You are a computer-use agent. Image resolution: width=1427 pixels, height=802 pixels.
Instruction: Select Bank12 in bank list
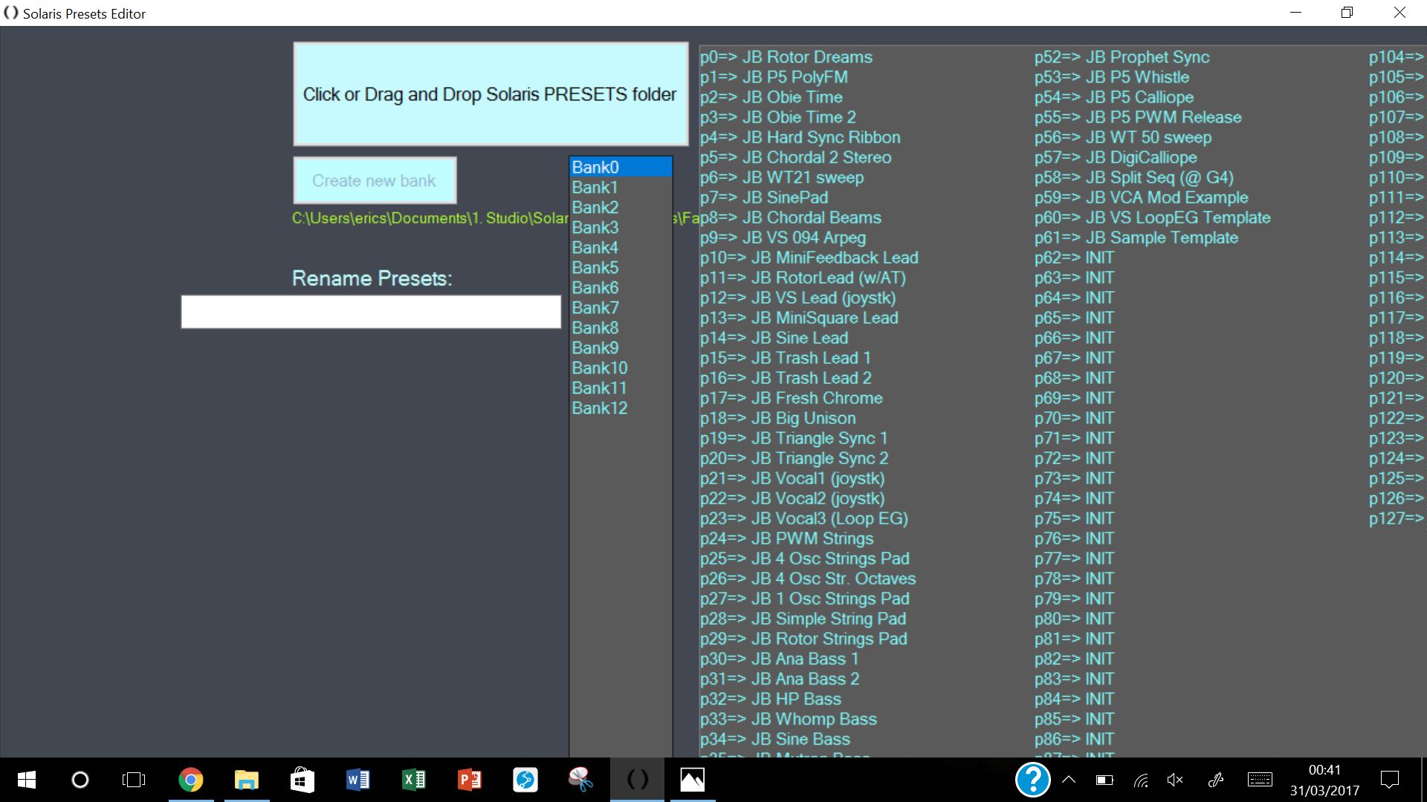[621, 408]
